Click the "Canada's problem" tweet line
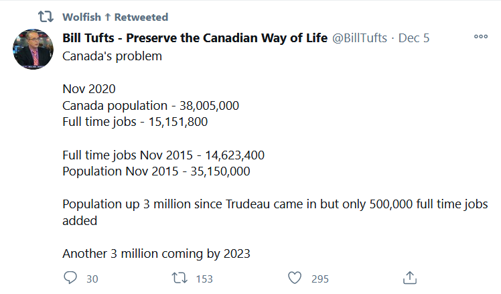 (112, 56)
